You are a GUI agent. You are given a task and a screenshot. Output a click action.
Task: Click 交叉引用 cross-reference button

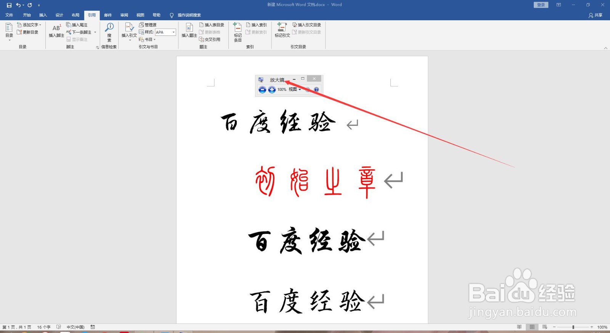[x=210, y=39]
